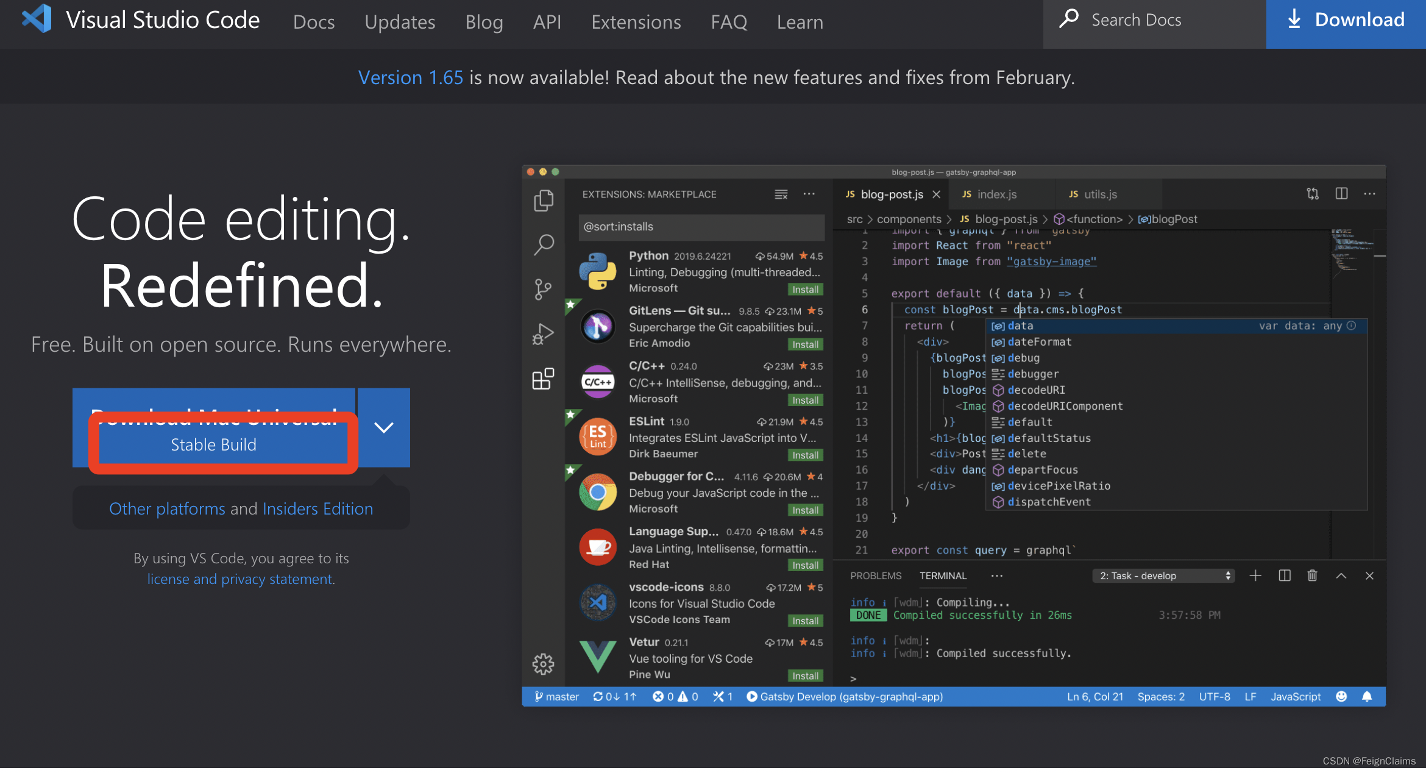Click the feedback smiley in the status bar
1426x773 pixels.
1341,696
